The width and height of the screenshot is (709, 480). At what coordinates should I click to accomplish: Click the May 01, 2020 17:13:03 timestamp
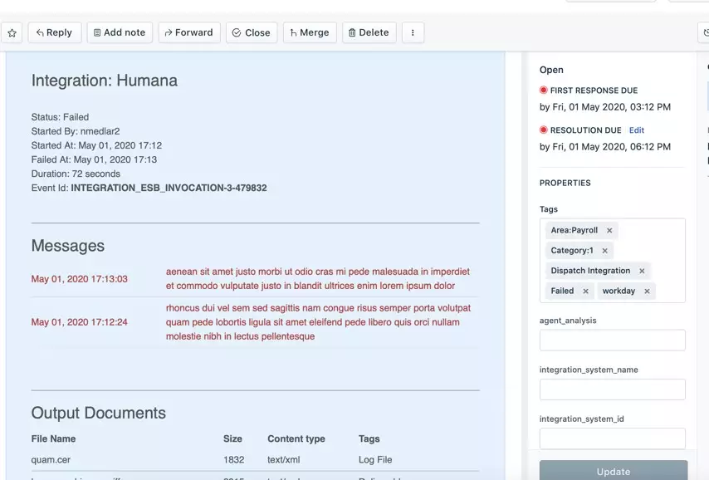click(80, 279)
